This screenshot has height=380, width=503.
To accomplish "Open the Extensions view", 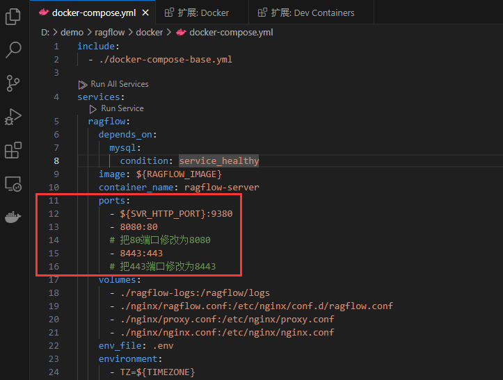I will pos(13,150).
